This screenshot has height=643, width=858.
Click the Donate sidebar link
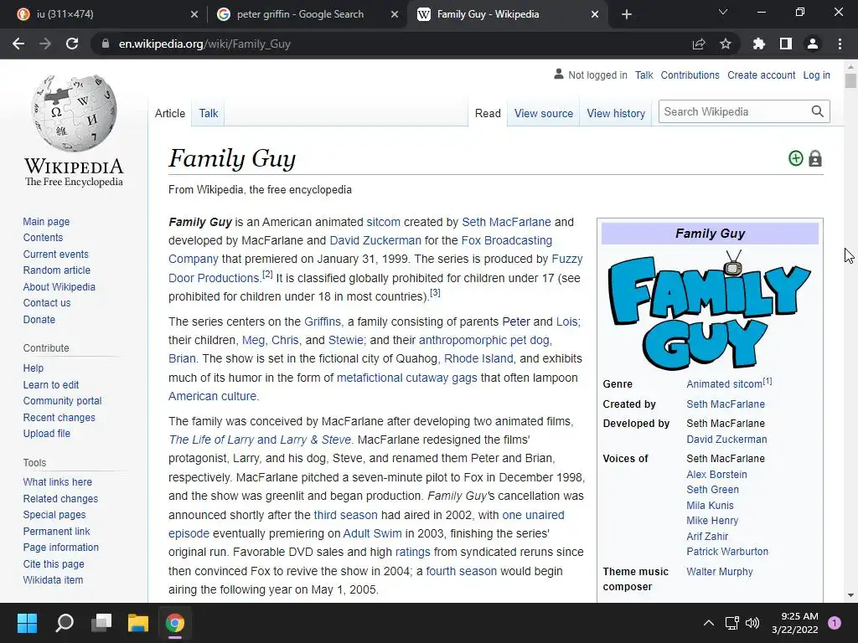pyautogui.click(x=39, y=319)
